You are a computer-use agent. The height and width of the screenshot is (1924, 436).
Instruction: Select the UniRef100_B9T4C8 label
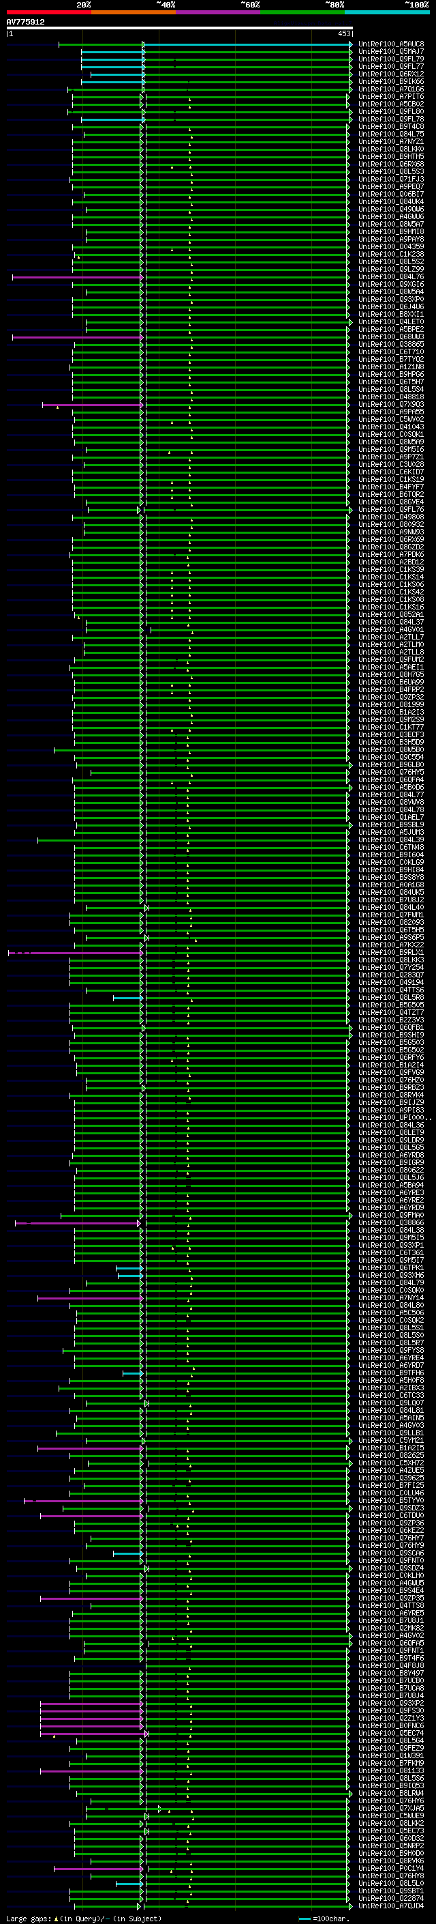(x=390, y=126)
